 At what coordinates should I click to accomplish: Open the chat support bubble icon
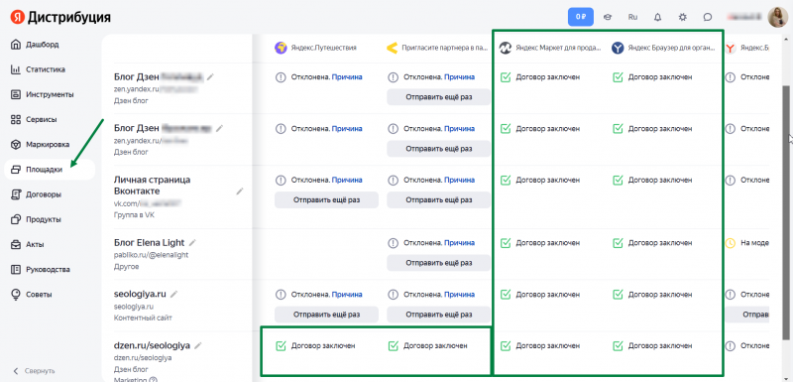pos(708,17)
